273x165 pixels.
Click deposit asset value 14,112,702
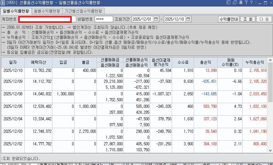click(42, 81)
